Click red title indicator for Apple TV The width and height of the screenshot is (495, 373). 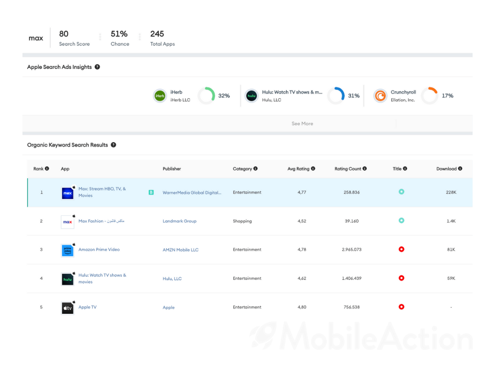(401, 307)
